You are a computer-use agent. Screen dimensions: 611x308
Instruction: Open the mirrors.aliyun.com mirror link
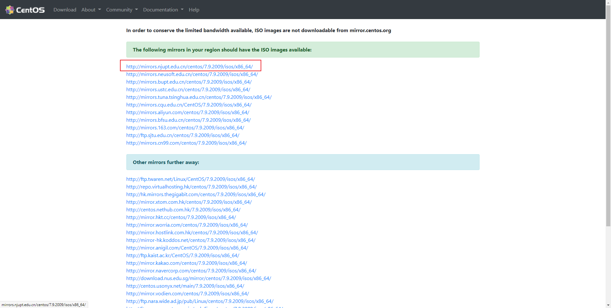[188, 113]
